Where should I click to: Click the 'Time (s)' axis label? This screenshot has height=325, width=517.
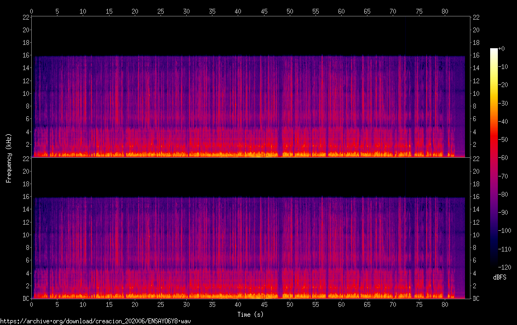251,315
